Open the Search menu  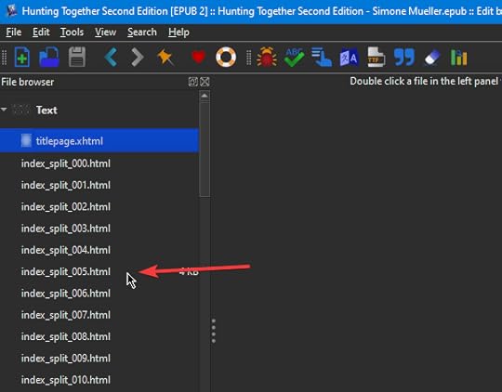142,32
